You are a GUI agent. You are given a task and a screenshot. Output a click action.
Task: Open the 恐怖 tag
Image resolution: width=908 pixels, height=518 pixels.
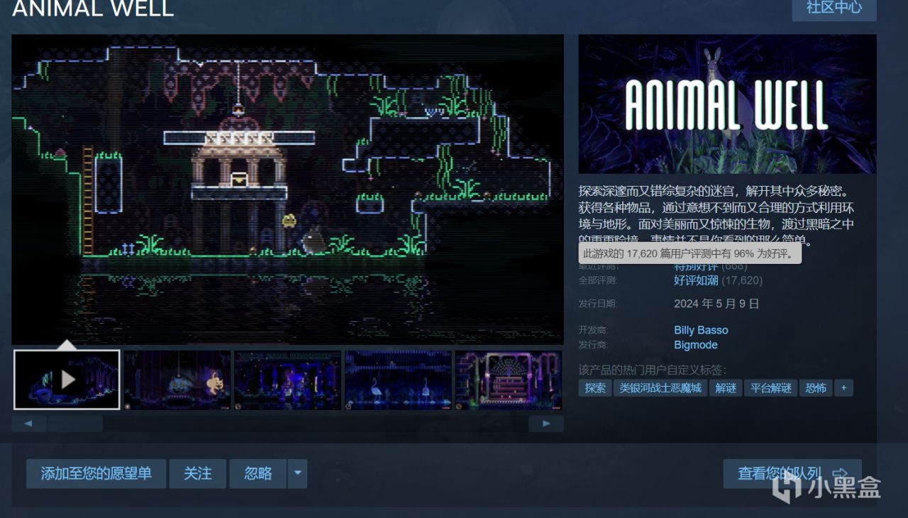click(816, 388)
